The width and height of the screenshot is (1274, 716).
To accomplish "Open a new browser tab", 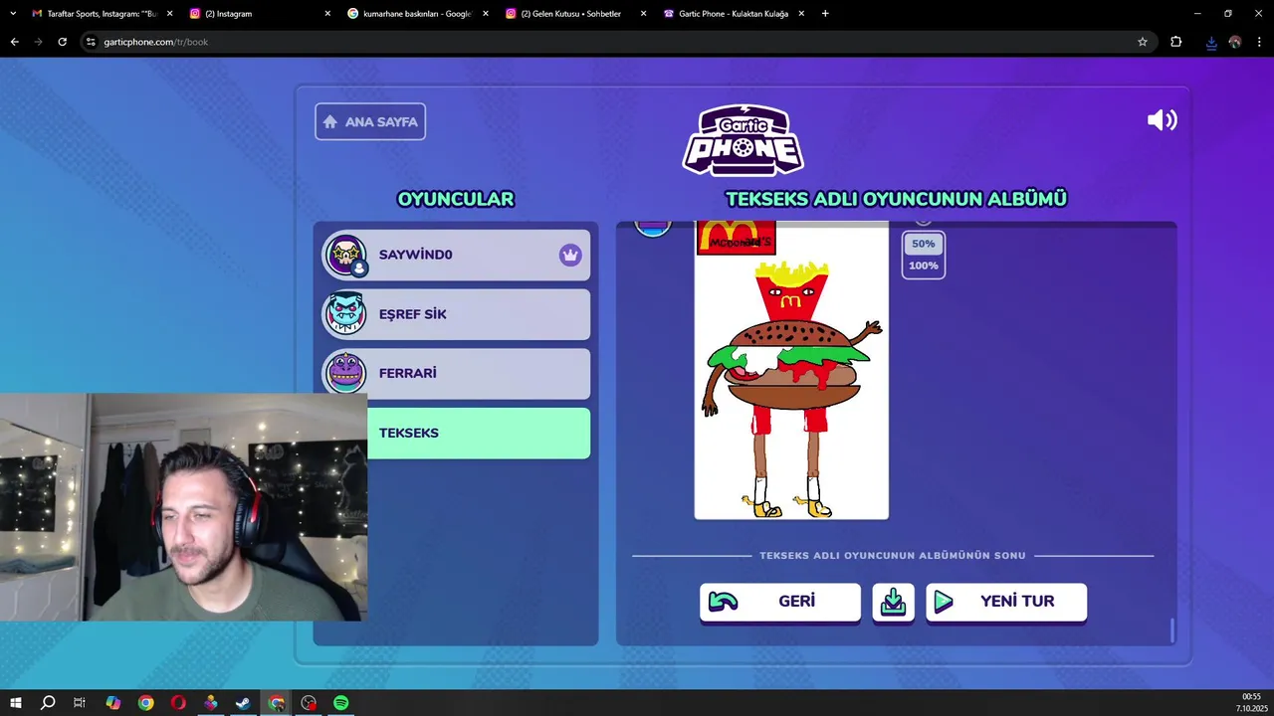I will (825, 14).
